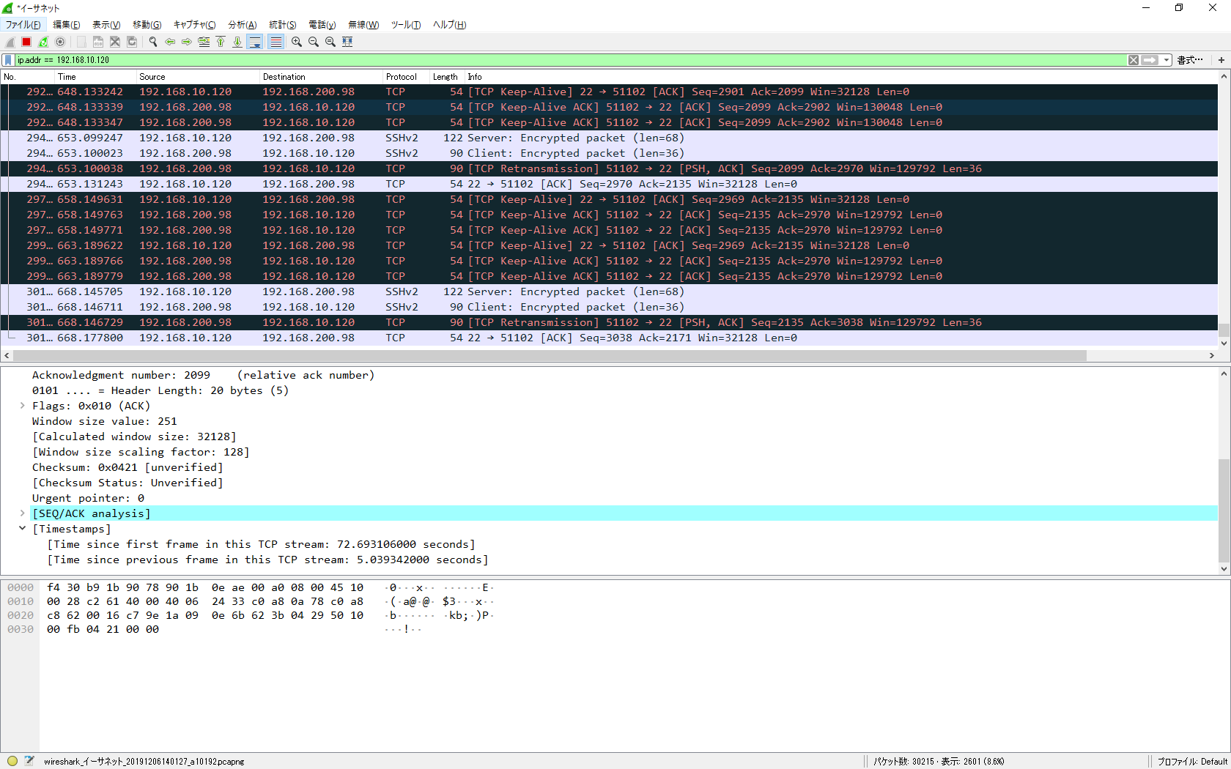Select packet at time 668.177800
Viewport: 1231px width, 769px height.
coord(609,338)
